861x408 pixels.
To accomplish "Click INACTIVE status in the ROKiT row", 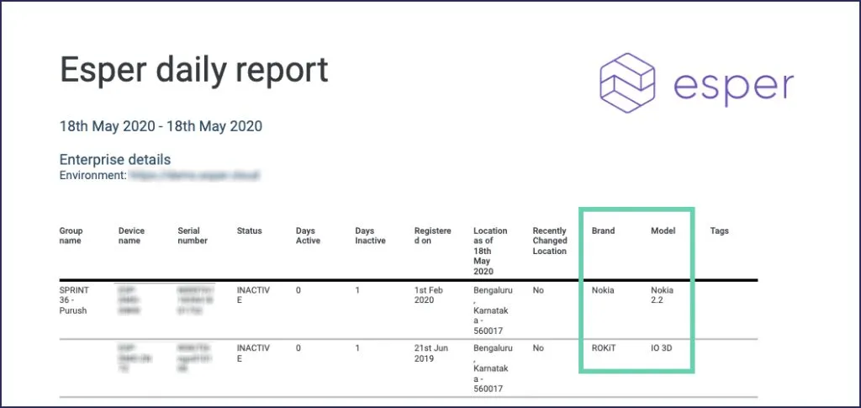I will click(x=253, y=353).
